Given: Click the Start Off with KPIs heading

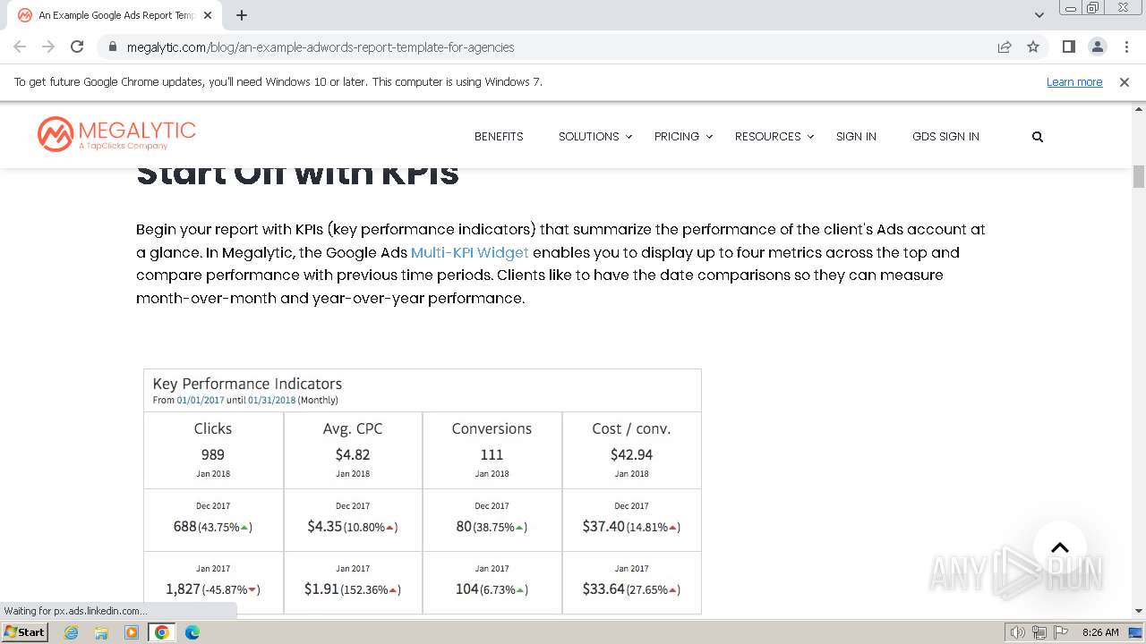Looking at the screenshot, I should click(x=297, y=173).
